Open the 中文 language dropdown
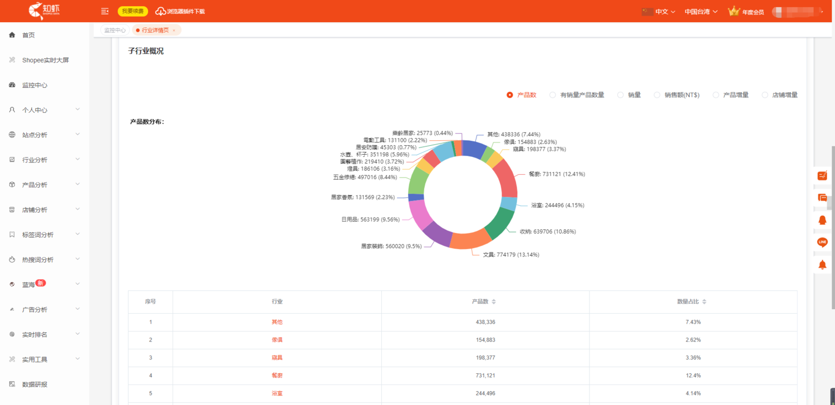The image size is (835, 405). pos(661,11)
